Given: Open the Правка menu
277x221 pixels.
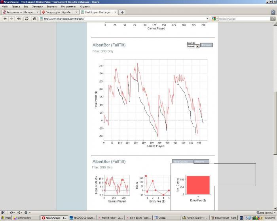Looking at the screenshot, I should click(16, 7).
